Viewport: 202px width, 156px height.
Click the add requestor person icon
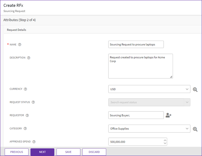pos(168,115)
